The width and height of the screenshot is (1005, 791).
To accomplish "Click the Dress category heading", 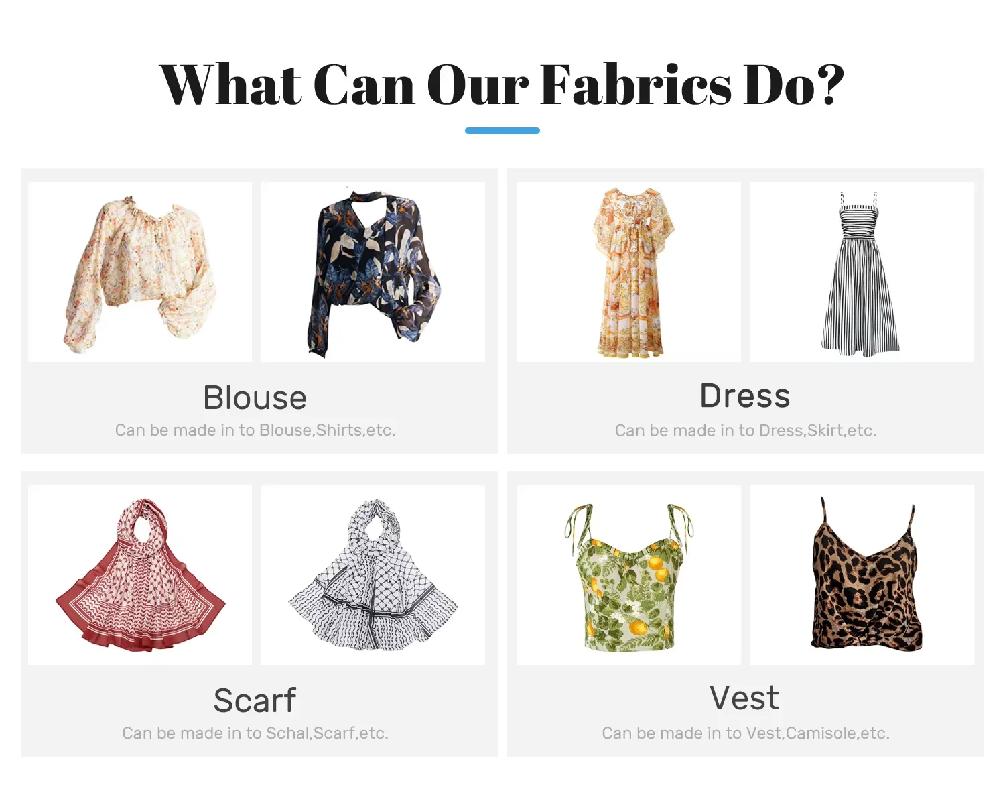I will pos(745,395).
